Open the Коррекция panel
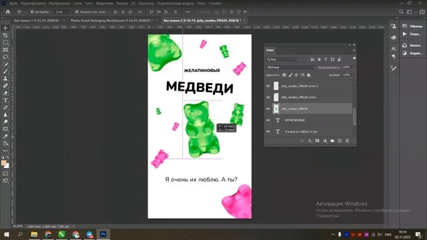Screen dimensions: 427x240 [x=412, y=53]
